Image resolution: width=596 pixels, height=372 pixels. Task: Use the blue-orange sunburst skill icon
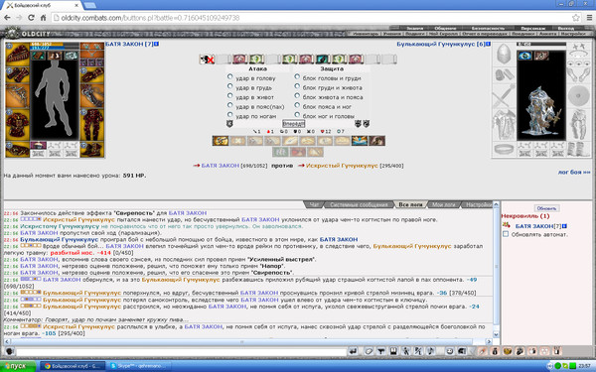360,141
